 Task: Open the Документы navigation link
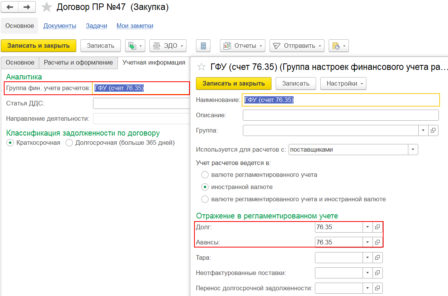(60, 26)
